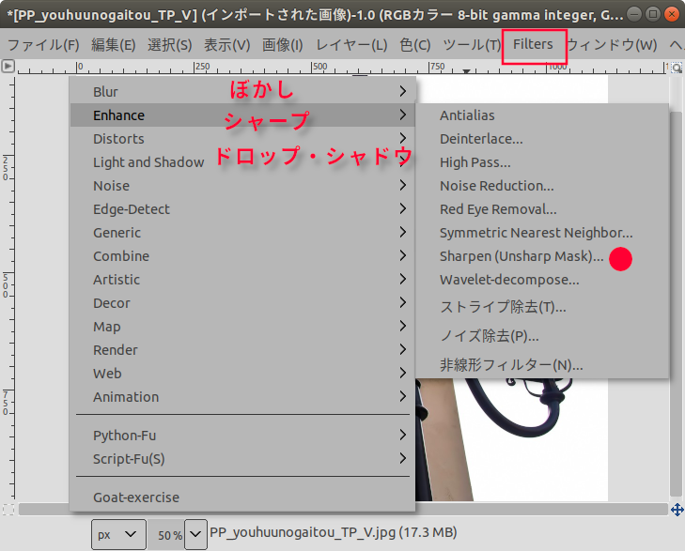This screenshot has width=685, height=551.
Task: Open the Script-Fu(S) submenu
Action: coord(242,459)
